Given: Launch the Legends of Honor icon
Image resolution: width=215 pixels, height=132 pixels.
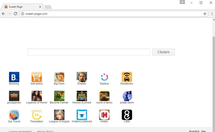Looking at the screenshot, I should click(36, 96).
